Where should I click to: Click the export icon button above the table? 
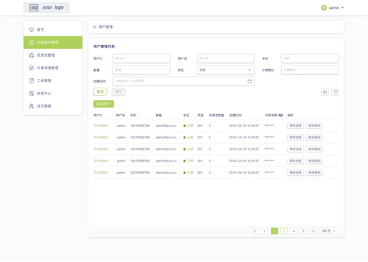[x=325, y=92]
